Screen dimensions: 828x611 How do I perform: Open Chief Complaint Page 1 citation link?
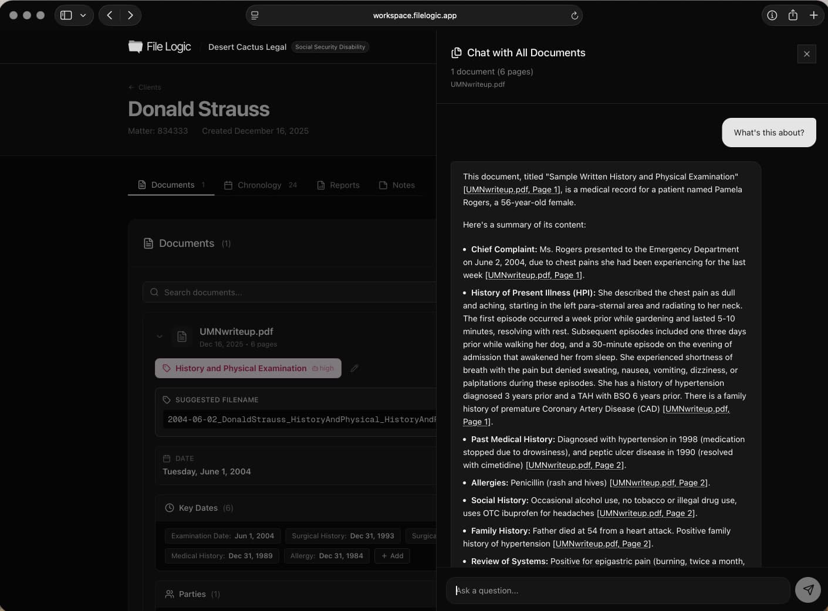[533, 275]
